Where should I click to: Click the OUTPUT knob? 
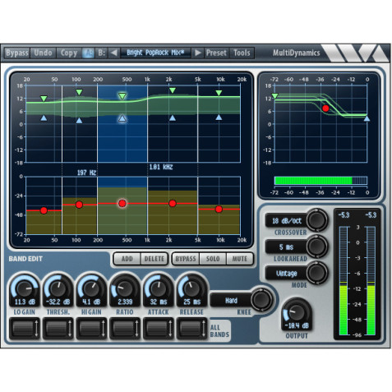(x=297, y=312)
